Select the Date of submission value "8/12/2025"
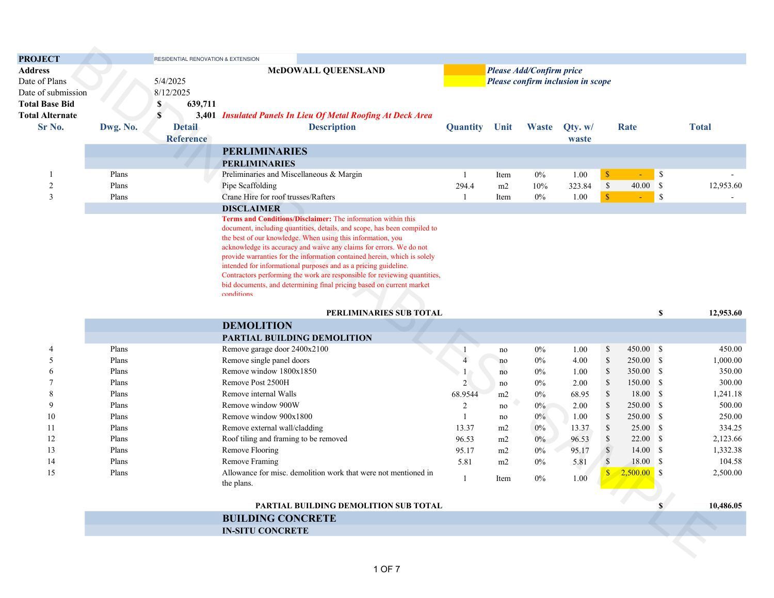 click(172, 93)
